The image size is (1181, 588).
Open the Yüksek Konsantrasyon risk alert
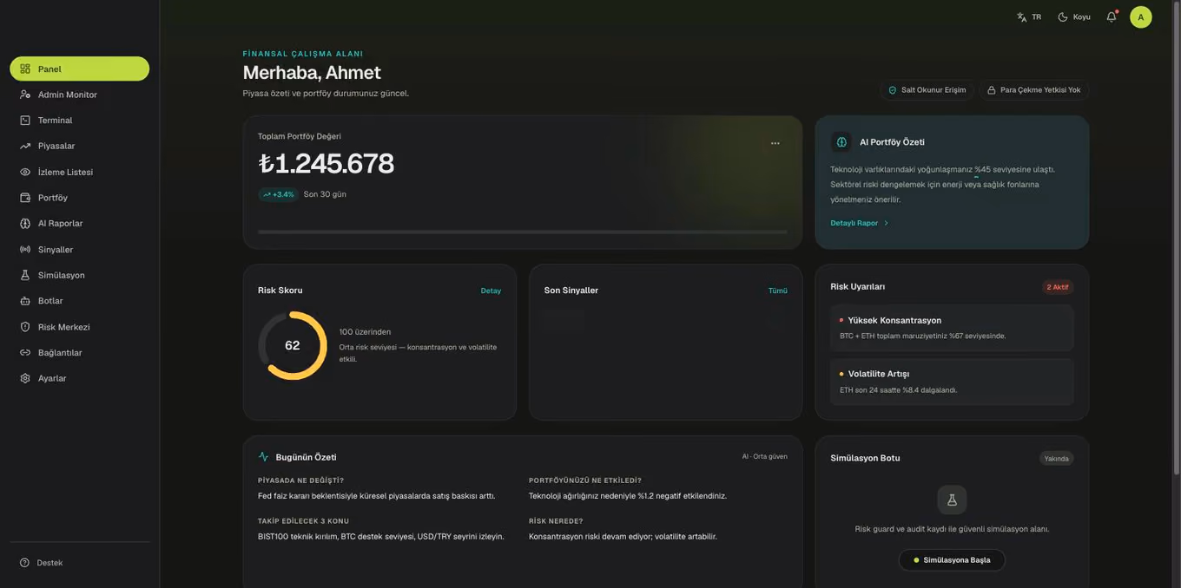(x=952, y=328)
